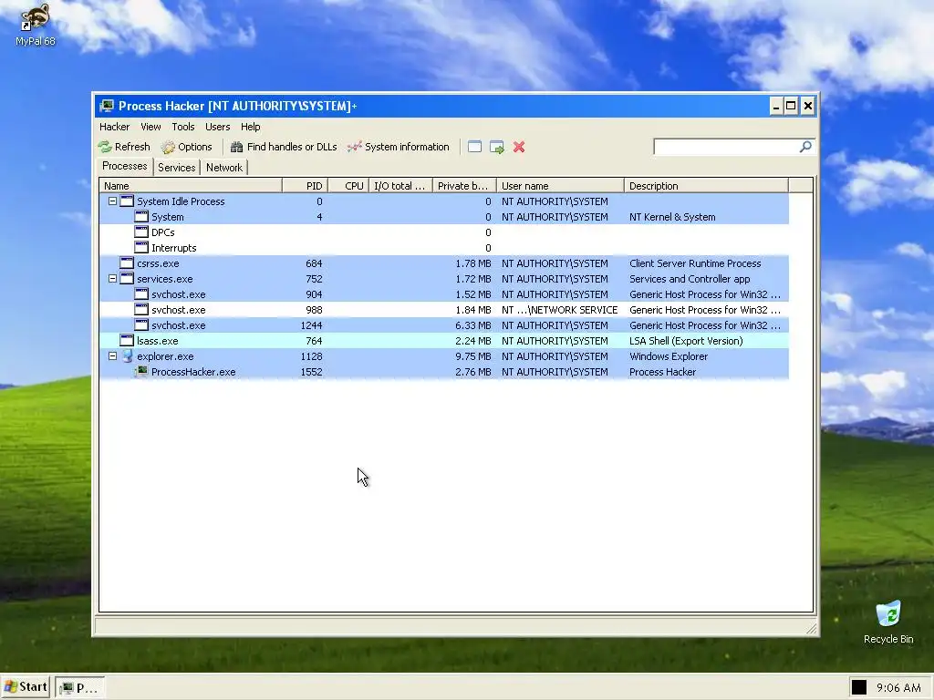
Task: Click the DPCs row icon
Action: [x=141, y=232]
